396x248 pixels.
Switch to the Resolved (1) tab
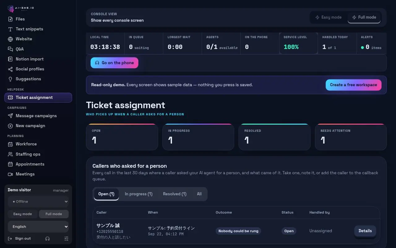174,194
